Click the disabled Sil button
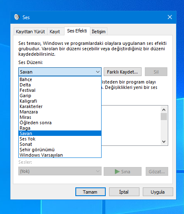 tap(156, 72)
